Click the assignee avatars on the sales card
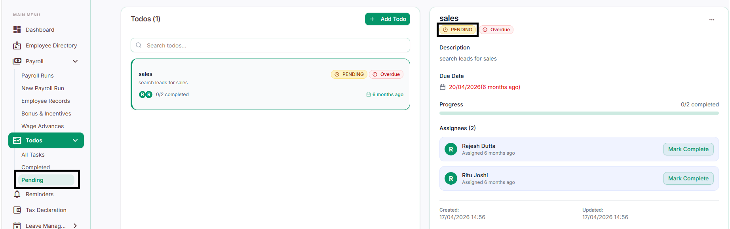 click(145, 95)
